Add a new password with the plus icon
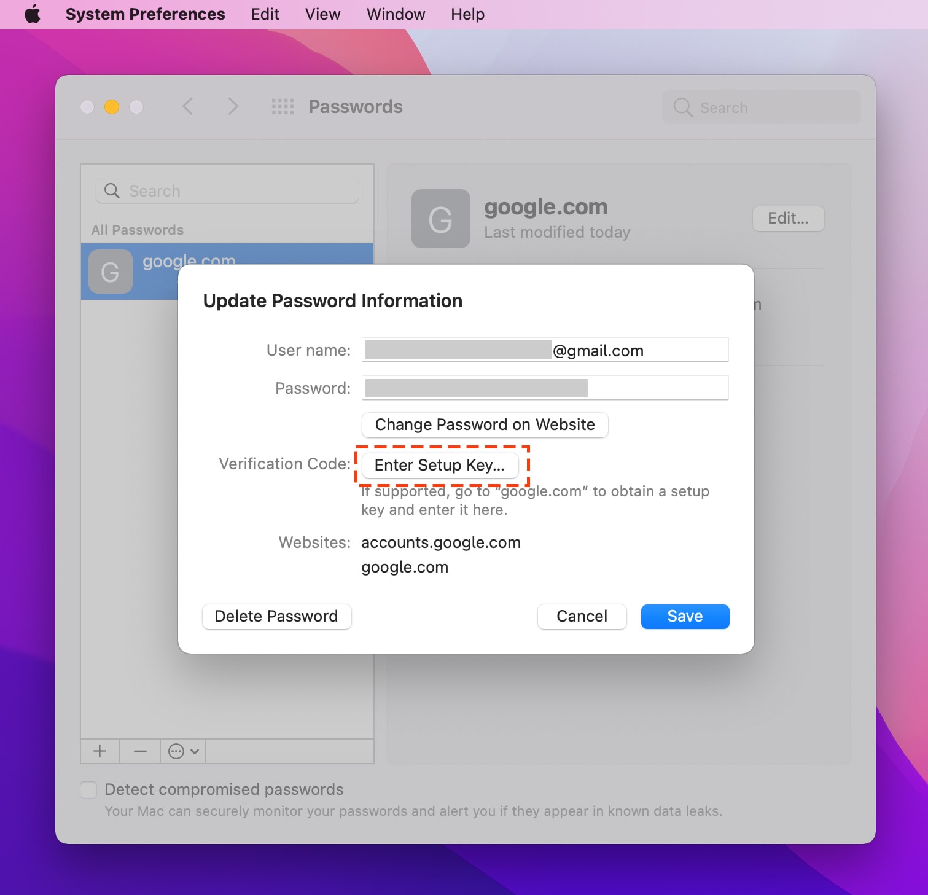 pyautogui.click(x=99, y=751)
